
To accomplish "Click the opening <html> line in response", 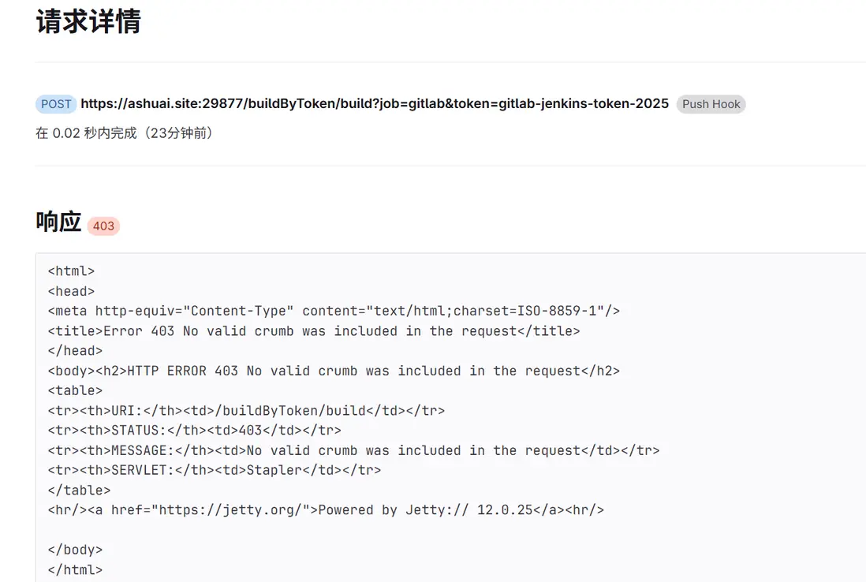I will (x=71, y=271).
